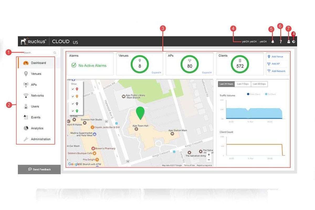
Task: Open the notifications bell
Action: click(x=273, y=41)
